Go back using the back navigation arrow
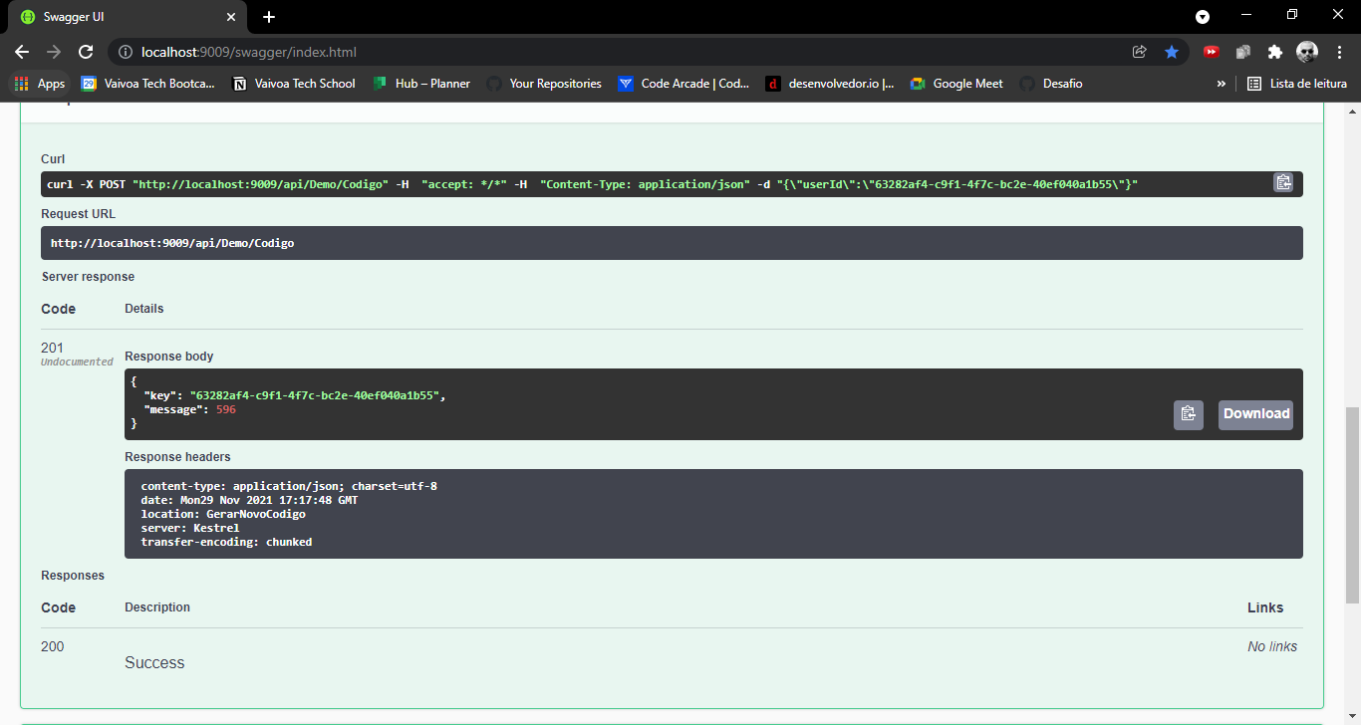The width and height of the screenshot is (1361, 725). (x=22, y=52)
